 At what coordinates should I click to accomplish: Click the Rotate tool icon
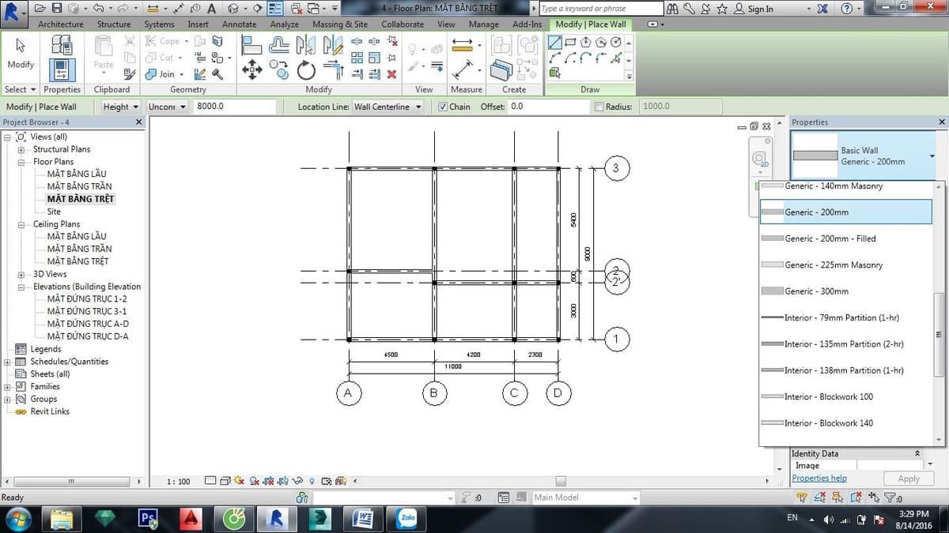(306, 71)
